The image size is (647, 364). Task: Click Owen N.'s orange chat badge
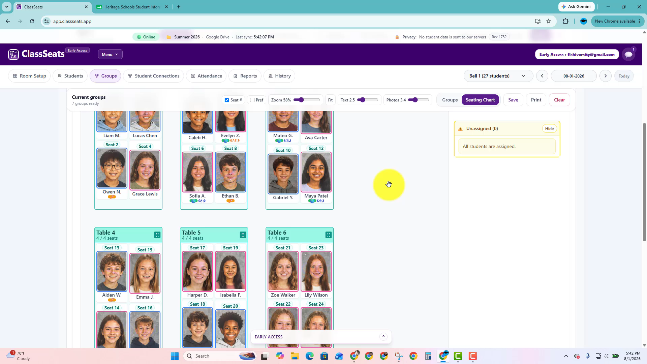tap(112, 197)
